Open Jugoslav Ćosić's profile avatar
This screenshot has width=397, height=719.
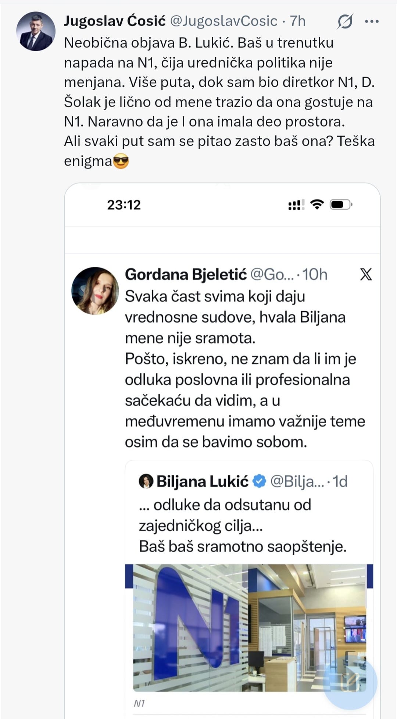[36, 31]
